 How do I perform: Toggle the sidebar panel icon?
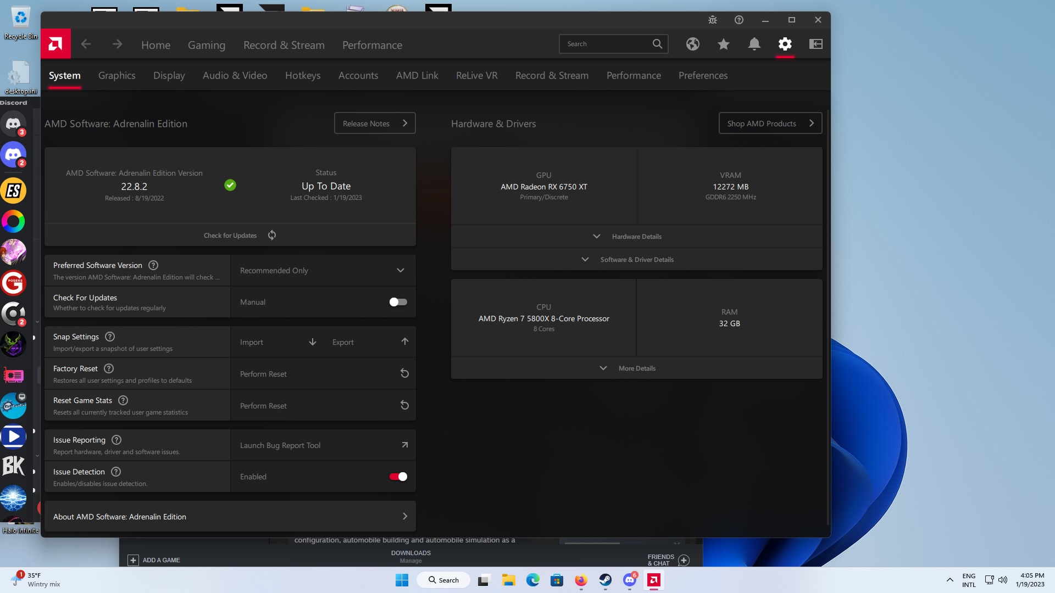[815, 44]
